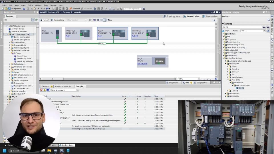This screenshot has width=274, height=154.
Task: Open the Project menu
Action: coord(4,5)
